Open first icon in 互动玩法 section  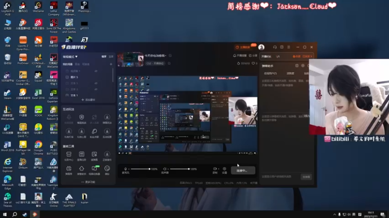(x=69, y=117)
